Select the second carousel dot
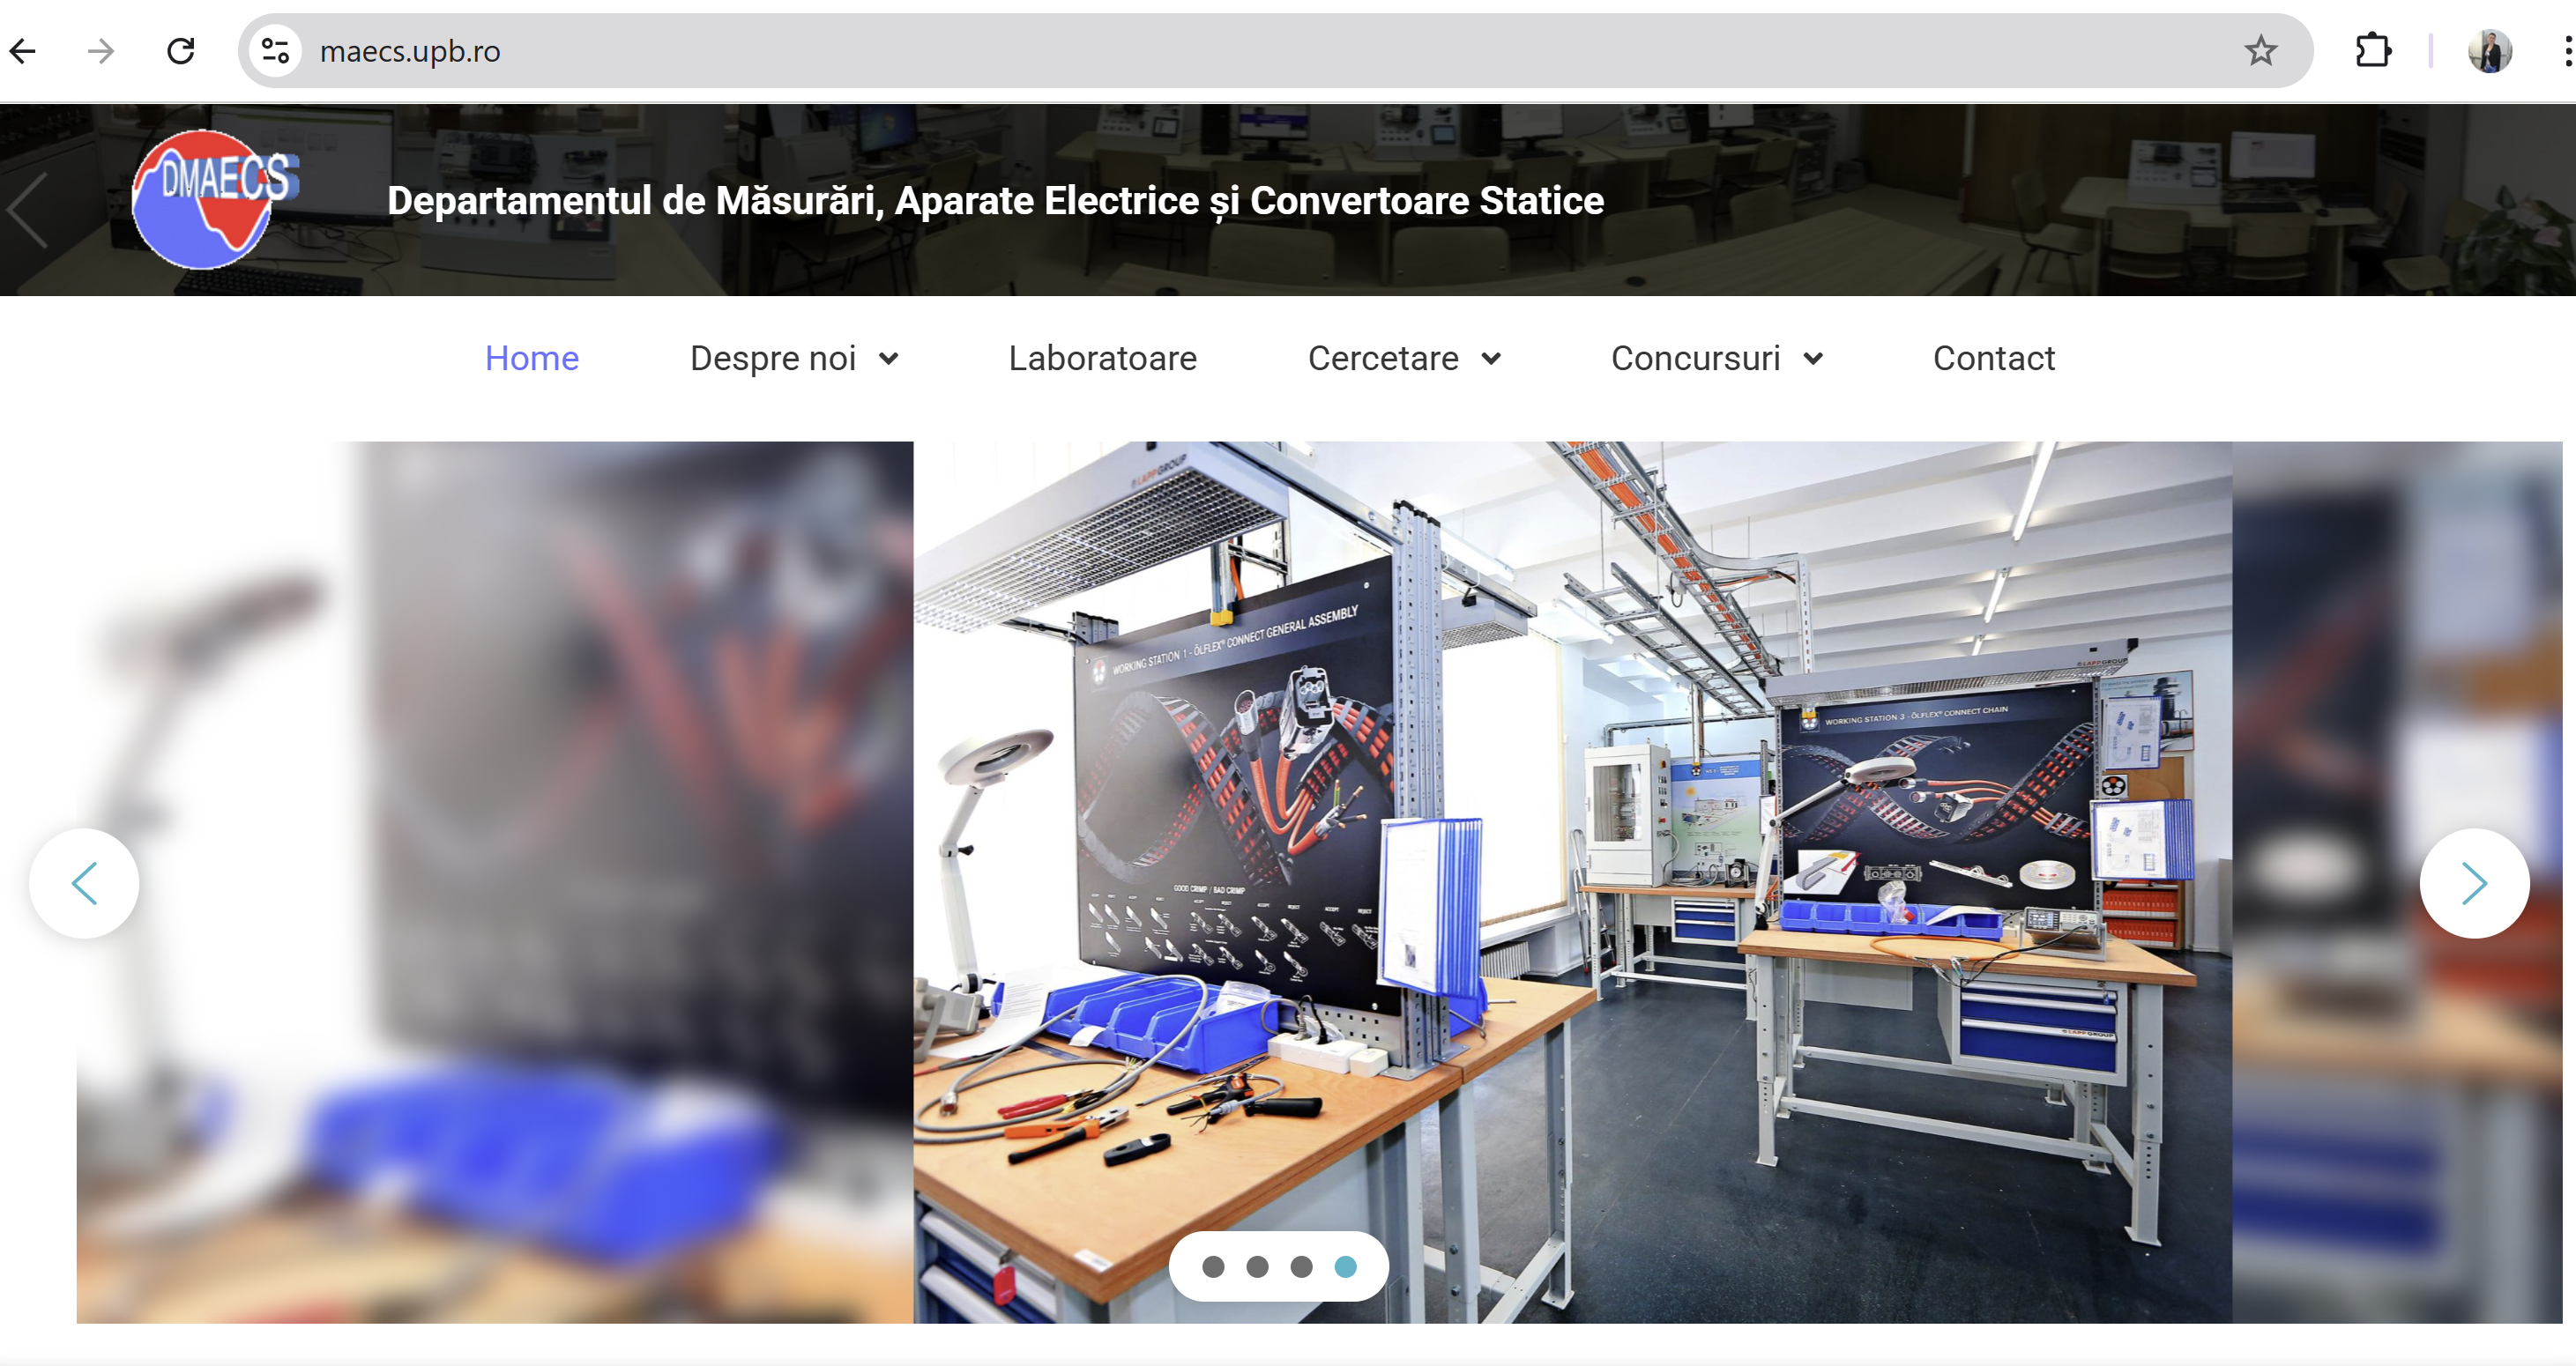Viewport: 2576px width, 1366px height. [x=1257, y=1267]
